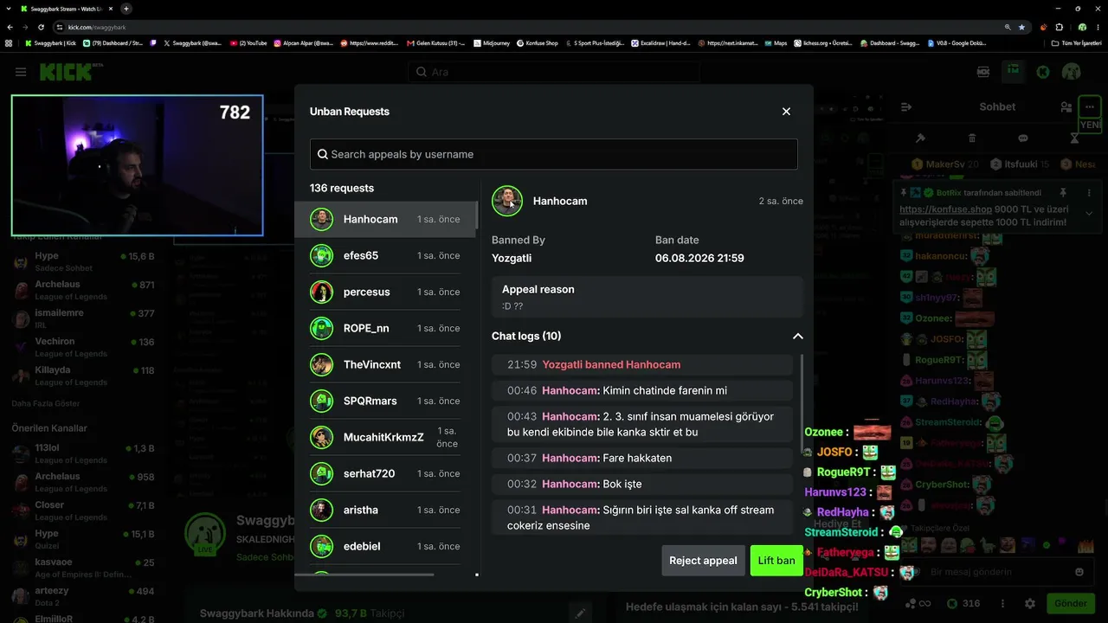
Task: Open the profile avatar in Kick header
Action: [x=1072, y=72]
